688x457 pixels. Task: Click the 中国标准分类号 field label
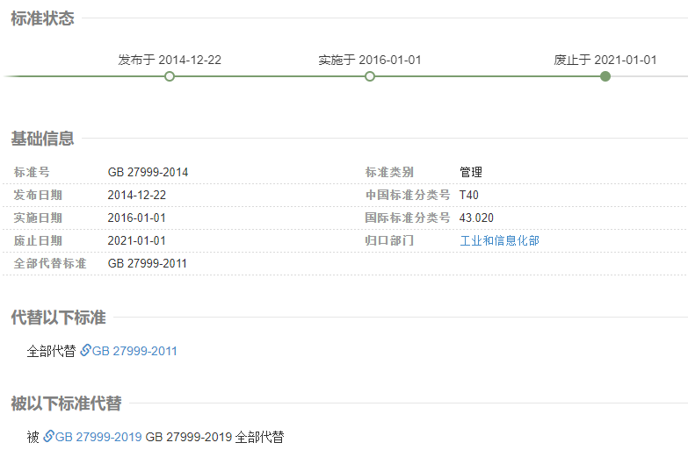408,195
